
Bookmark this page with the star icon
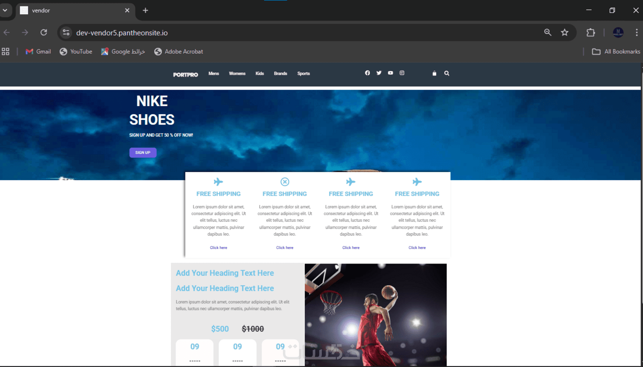click(x=565, y=33)
